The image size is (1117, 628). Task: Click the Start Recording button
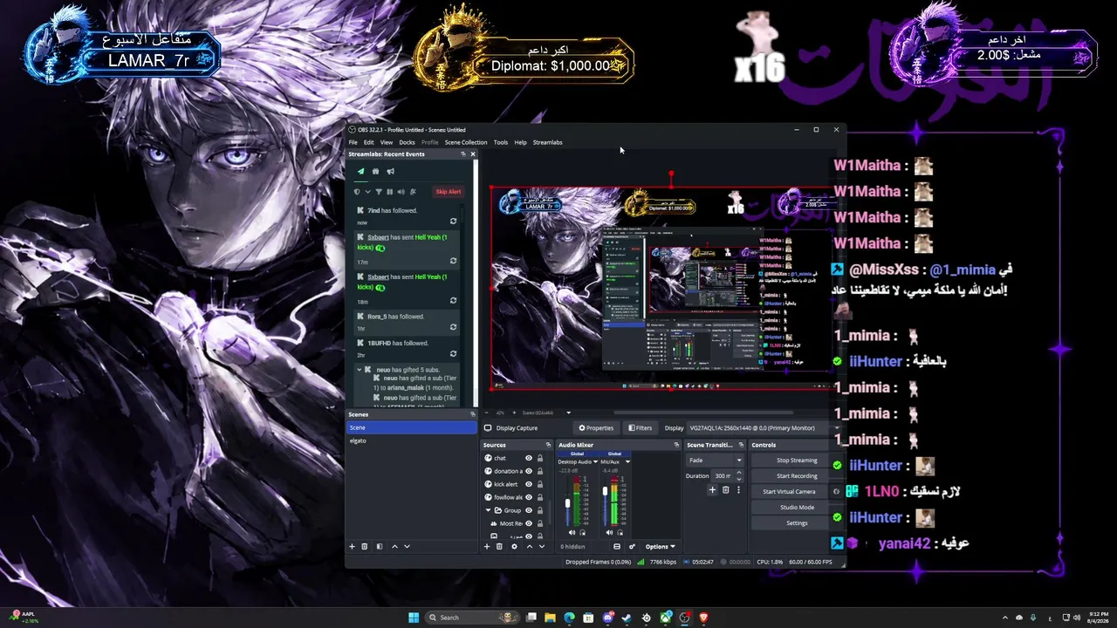[797, 476]
